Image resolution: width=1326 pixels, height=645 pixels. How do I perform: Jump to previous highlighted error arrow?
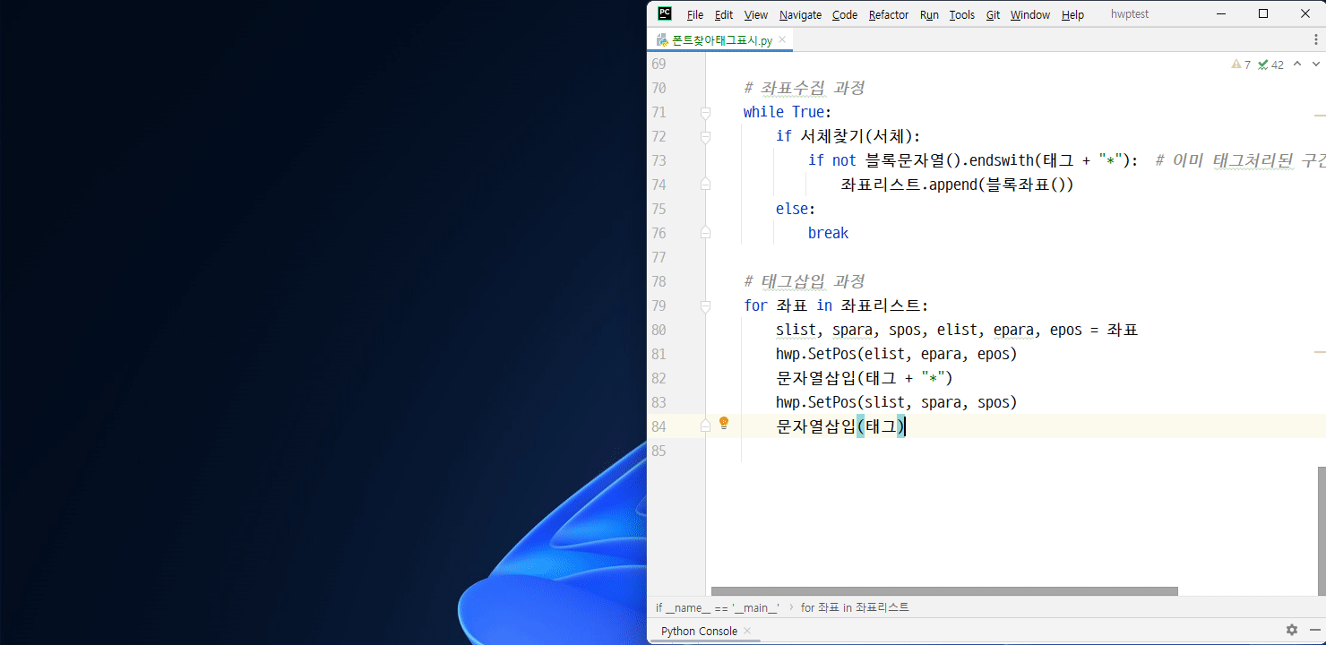[x=1297, y=64]
